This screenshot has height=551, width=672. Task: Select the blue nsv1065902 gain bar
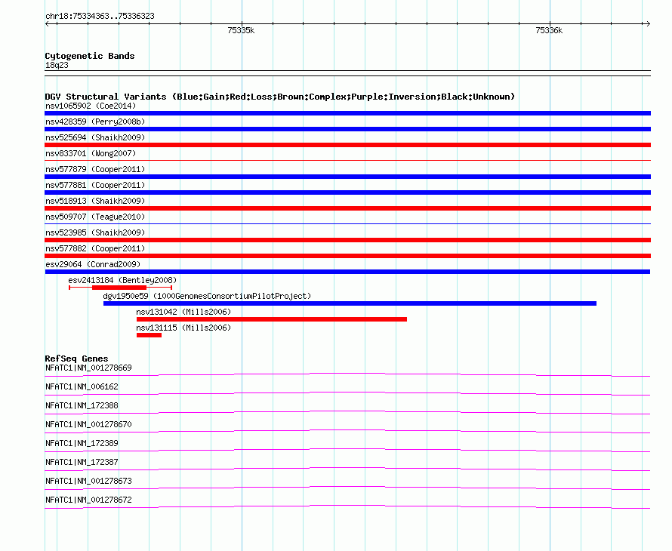347,113
